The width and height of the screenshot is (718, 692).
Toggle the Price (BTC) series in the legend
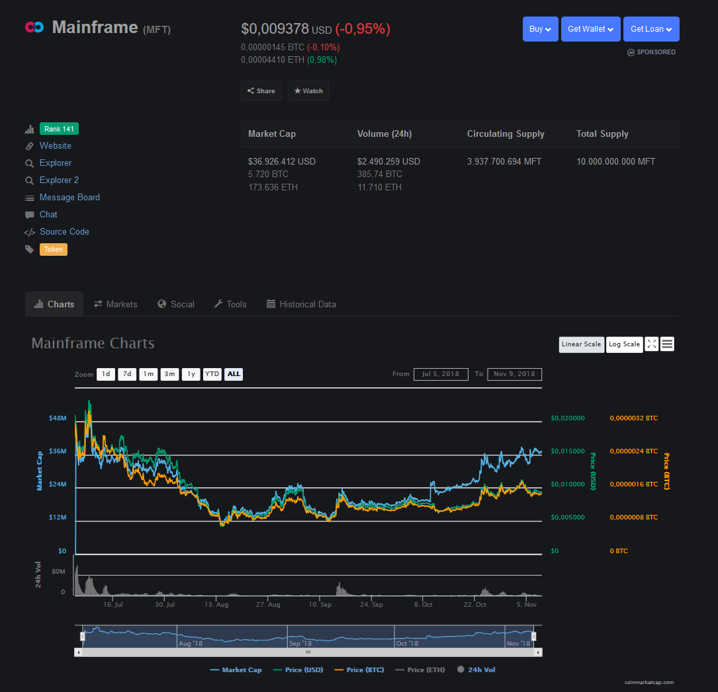[359, 670]
